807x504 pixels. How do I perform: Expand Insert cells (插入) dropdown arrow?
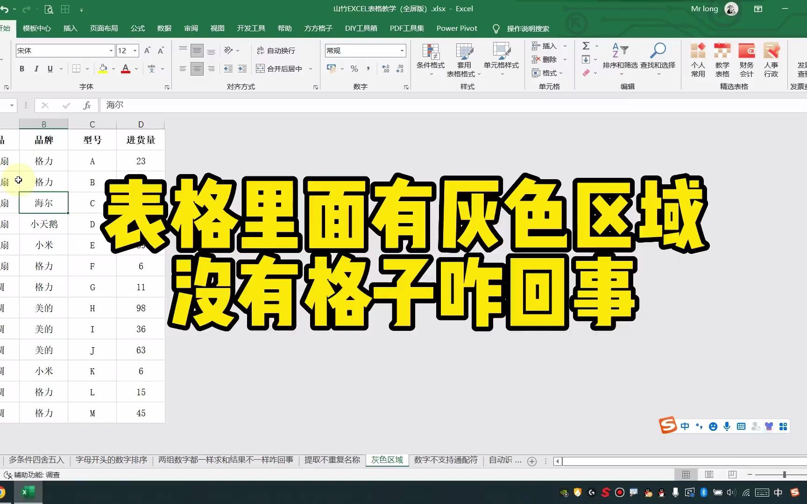[x=565, y=46]
